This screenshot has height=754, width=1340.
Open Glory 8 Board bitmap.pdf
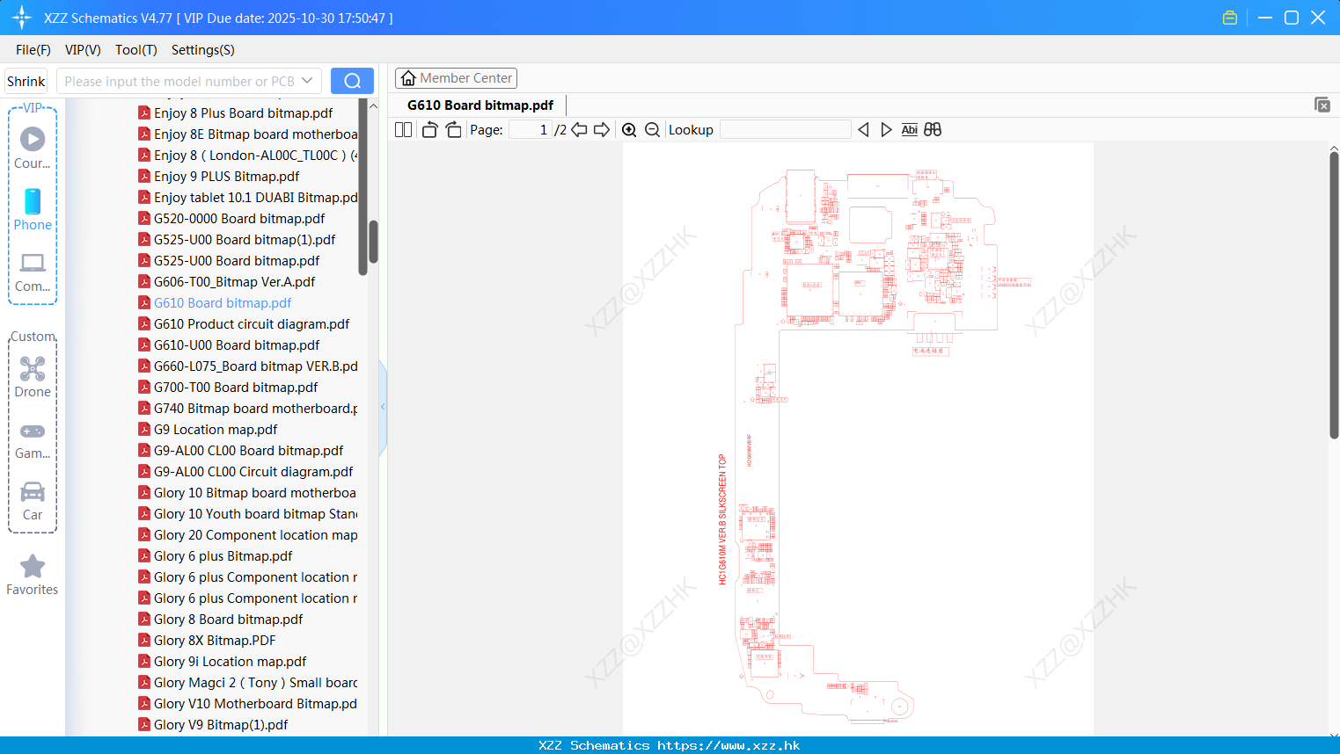pyautogui.click(x=228, y=619)
